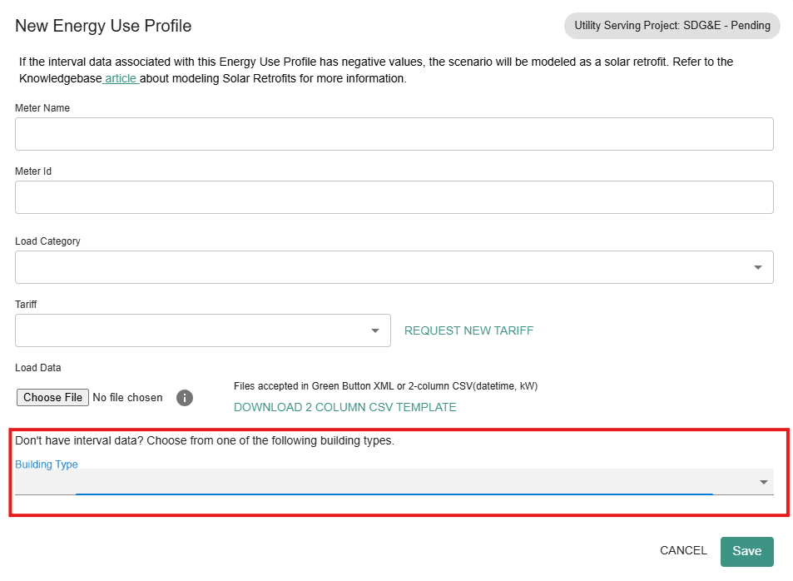Save the new energy use profile
Image resolution: width=793 pixels, height=581 pixels.
746,551
